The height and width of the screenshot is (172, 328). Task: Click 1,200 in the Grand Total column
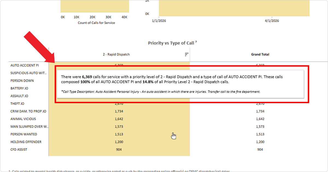point(260,142)
